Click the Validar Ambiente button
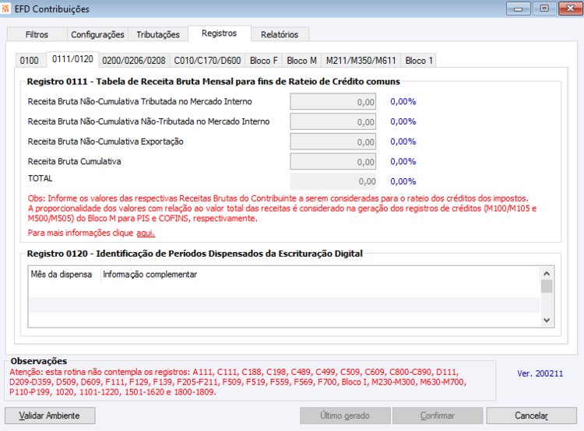584x431 pixels. pyautogui.click(x=50, y=415)
